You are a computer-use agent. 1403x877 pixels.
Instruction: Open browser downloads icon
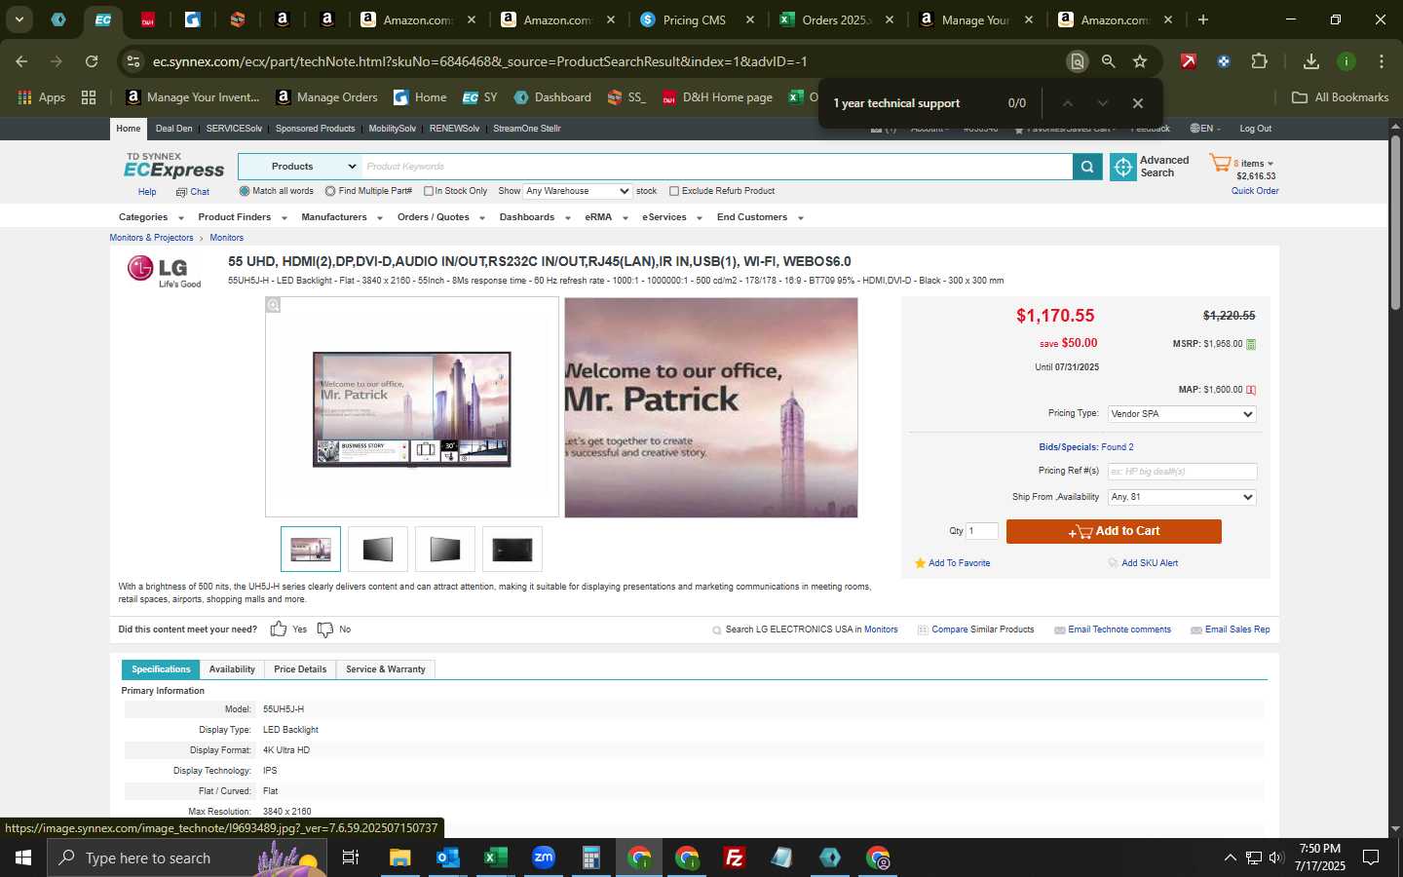[x=1311, y=61]
